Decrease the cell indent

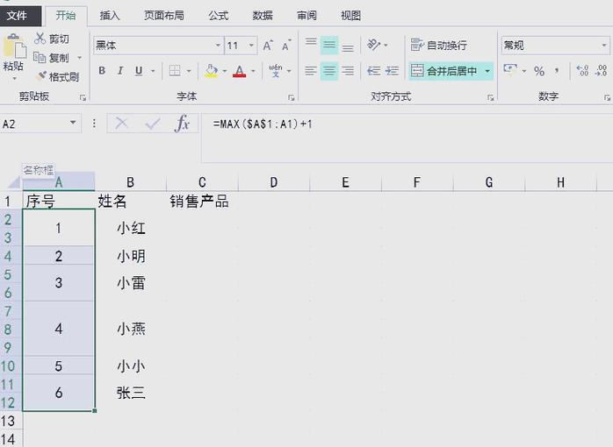[x=374, y=71]
